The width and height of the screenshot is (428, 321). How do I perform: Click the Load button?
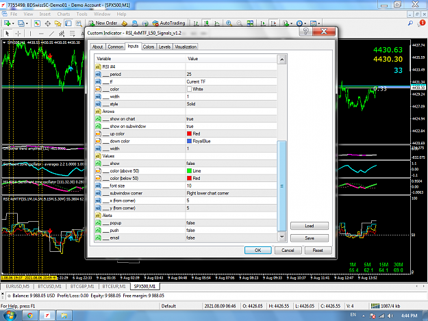[310, 226]
